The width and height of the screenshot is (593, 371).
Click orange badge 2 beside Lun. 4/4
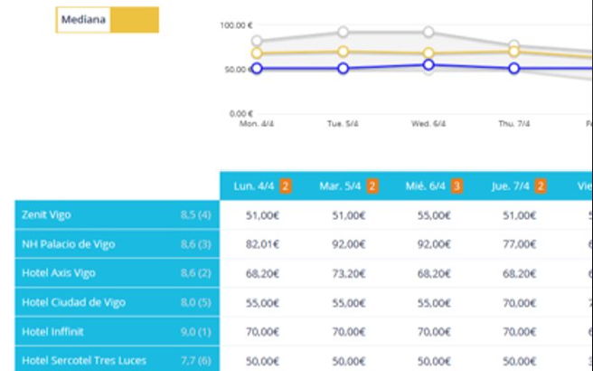pyautogui.click(x=286, y=186)
